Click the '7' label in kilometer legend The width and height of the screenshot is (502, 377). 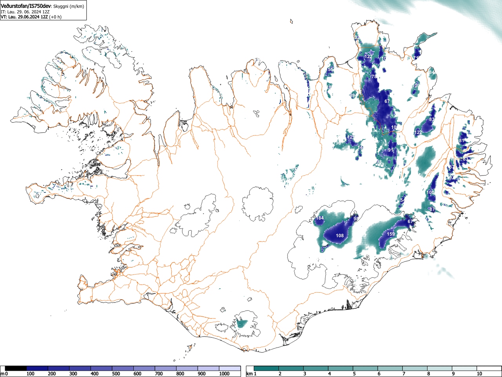click(x=404, y=374)
